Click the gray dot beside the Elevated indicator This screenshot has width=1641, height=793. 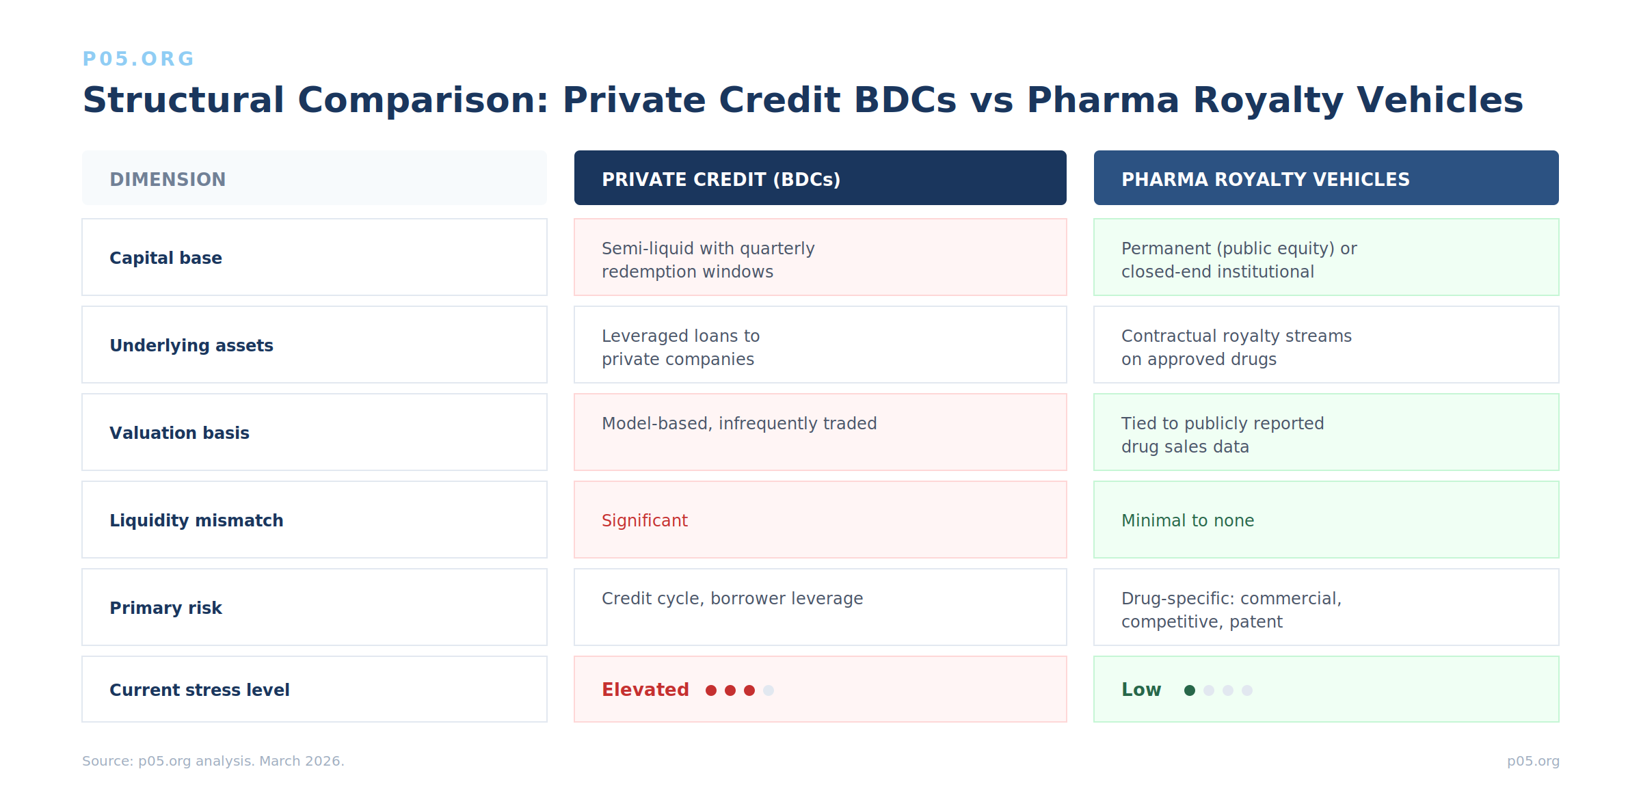coord(769,690)
